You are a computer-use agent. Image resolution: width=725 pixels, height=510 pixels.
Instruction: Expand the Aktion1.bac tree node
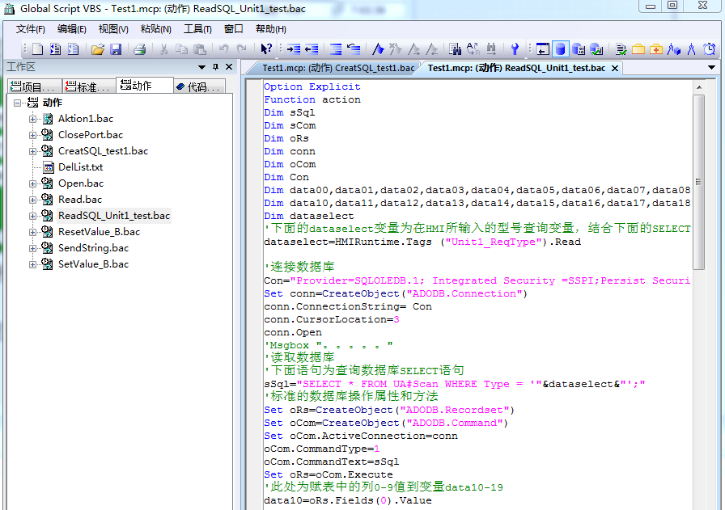[32, 119]
